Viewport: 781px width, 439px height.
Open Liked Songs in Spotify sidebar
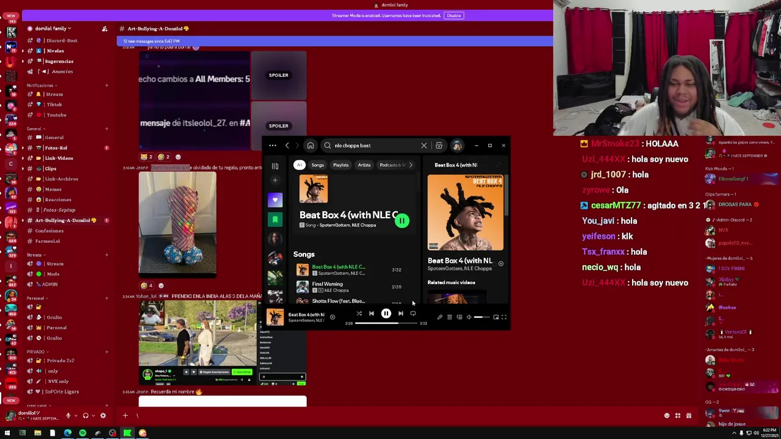point(275,199)
